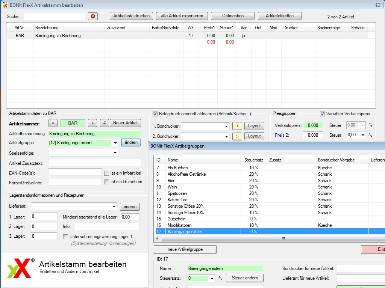
Task: Click the left arrow of the Artikelgruppen scrollbar
Action: pyautogui.click(x=157, y=238)
